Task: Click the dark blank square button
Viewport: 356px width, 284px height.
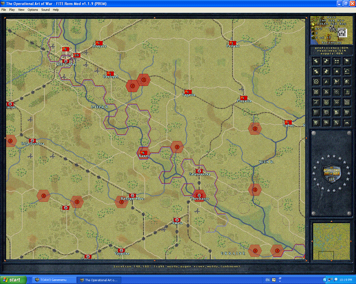Action: (316, 113)
